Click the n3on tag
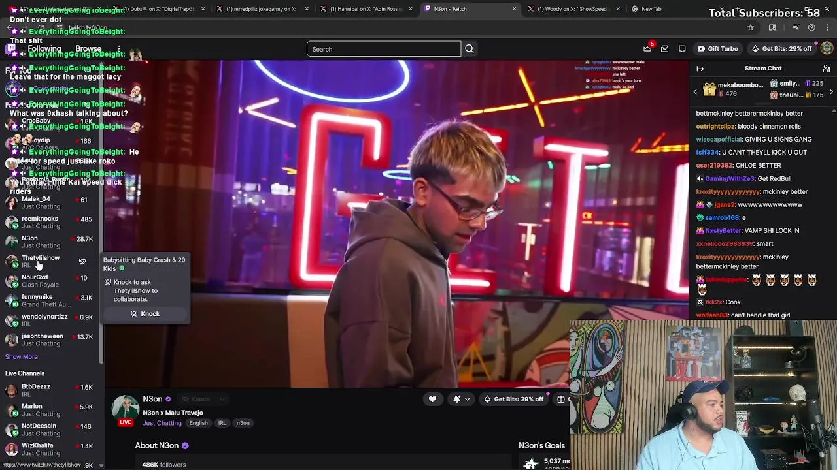 [243, 423]
